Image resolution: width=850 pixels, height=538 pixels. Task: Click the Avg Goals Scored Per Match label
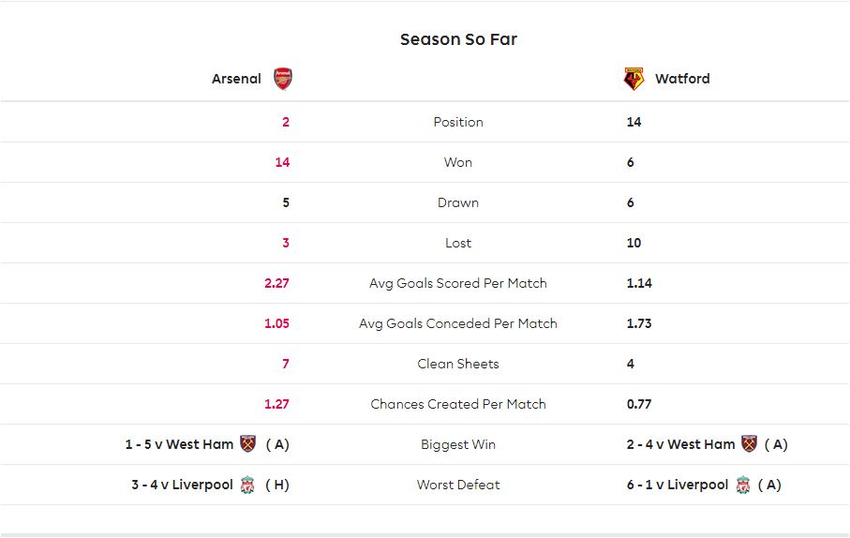pyautogui.click(x=458, y=283)
